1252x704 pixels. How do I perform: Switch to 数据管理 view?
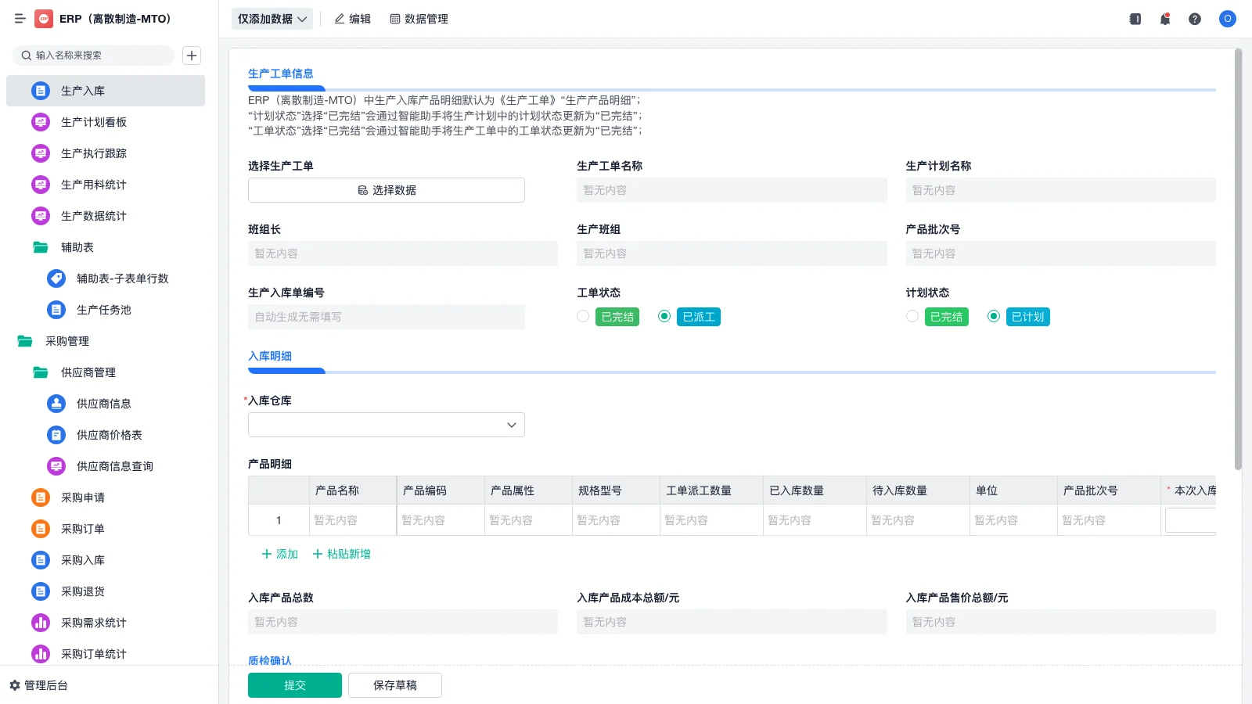(419, 19)
